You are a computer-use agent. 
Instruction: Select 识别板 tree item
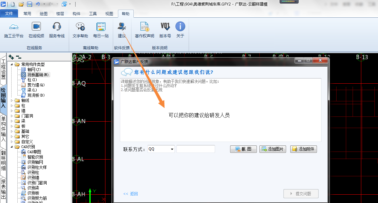(33, 193)
